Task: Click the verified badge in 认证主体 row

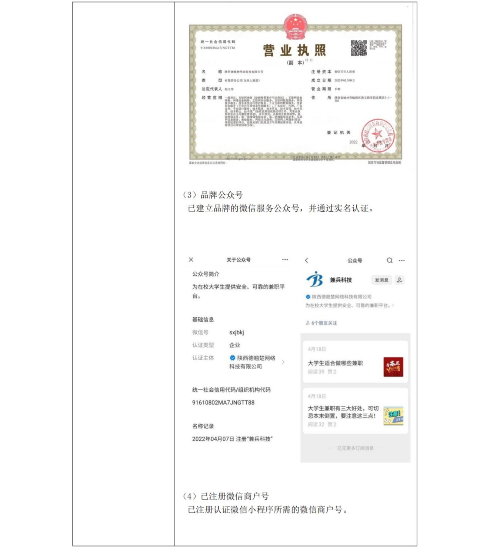Action: coord(232,358)
